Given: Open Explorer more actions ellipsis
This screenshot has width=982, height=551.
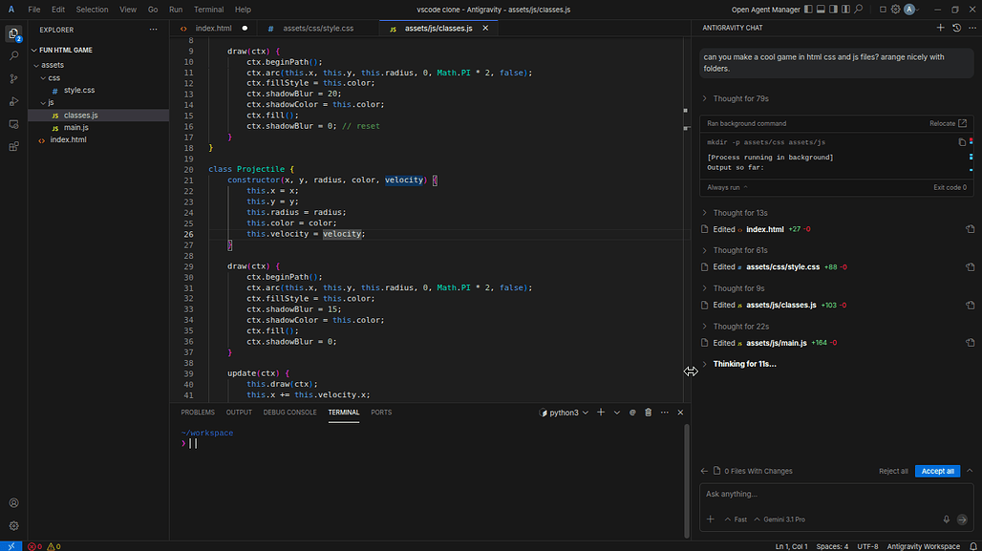Looking at the screenshot, I should pos(153,30).
